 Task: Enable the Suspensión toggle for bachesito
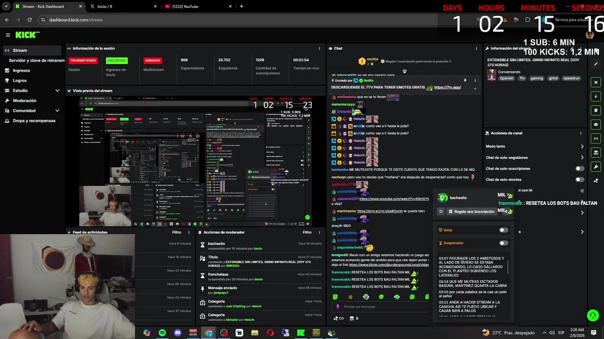(x=503, y=243)
